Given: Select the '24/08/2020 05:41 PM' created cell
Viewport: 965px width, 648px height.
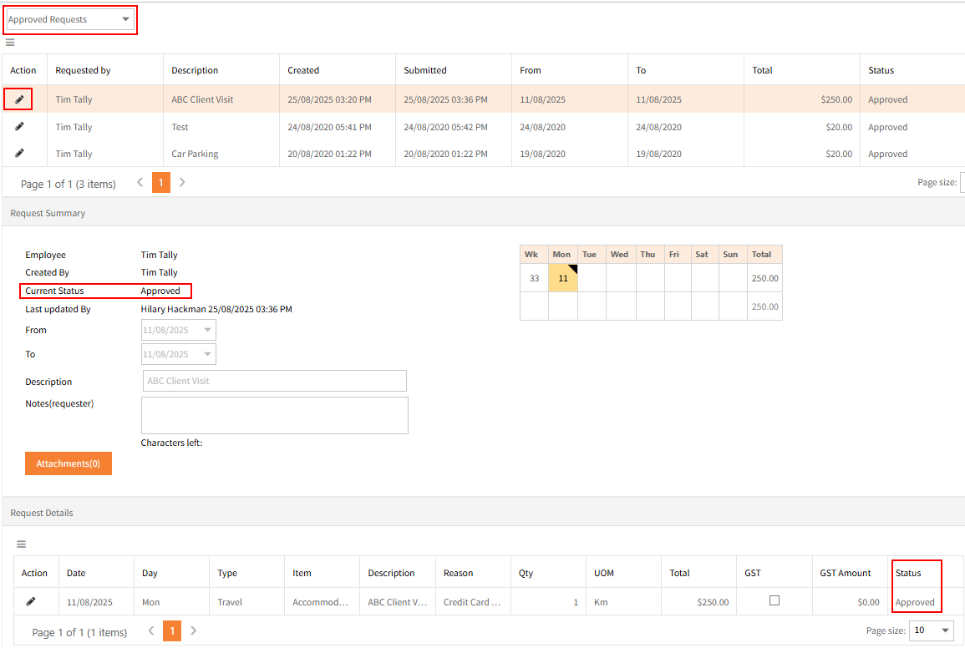Looking at the screenshot, I should coord(329,127).
